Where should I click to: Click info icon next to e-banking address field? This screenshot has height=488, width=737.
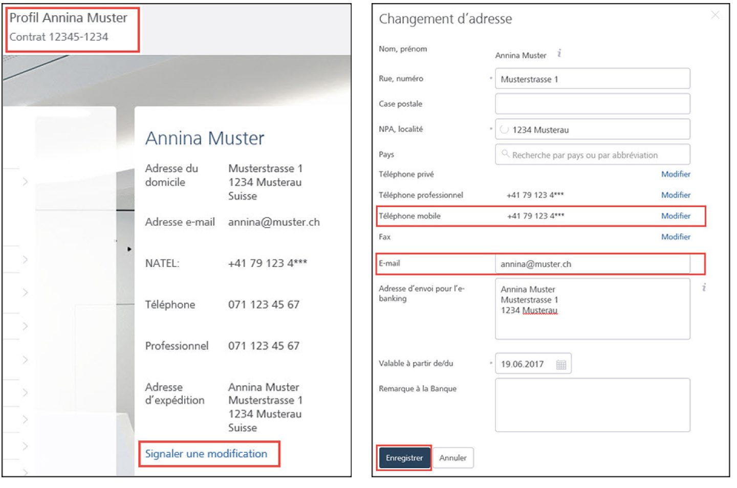[704, 287]
